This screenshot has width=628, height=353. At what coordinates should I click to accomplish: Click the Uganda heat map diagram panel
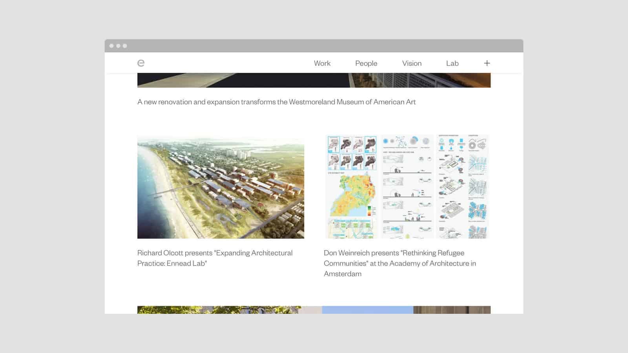point(351,187)
